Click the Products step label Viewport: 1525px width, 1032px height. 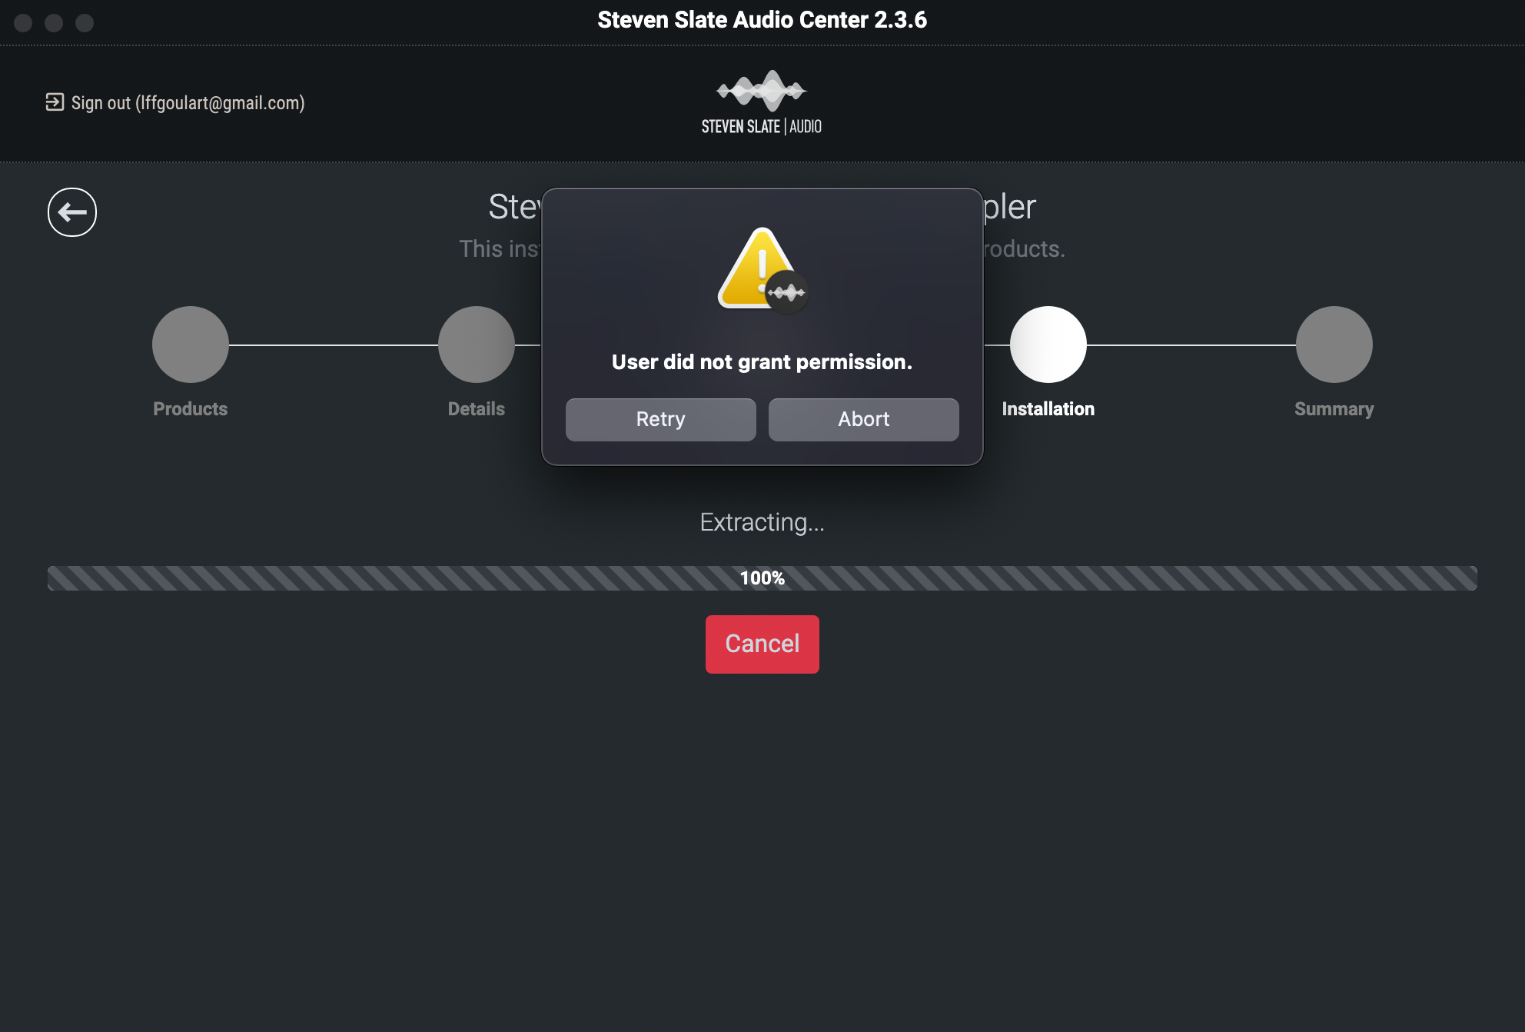click(x=190, y=408)
